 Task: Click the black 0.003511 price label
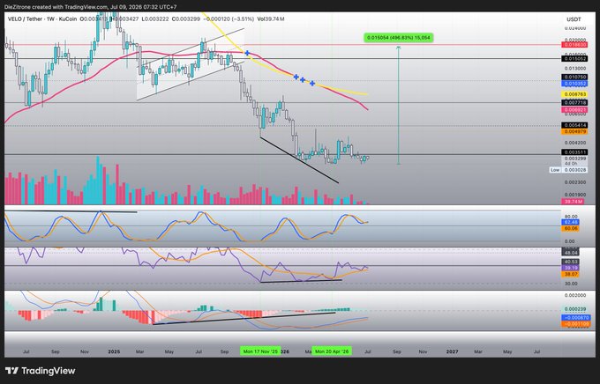click(x=574, y=152)
